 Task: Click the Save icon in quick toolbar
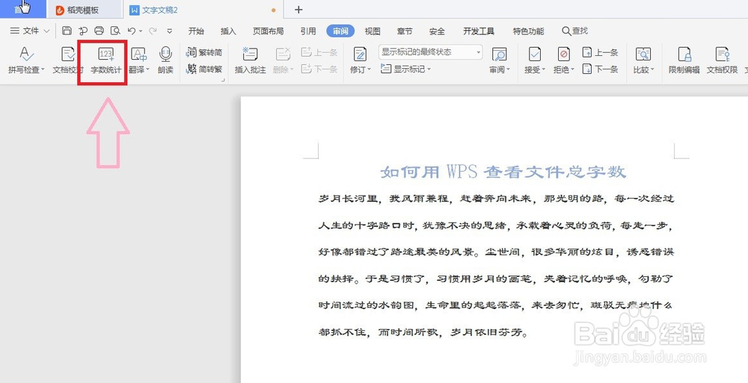click(67, 31)
